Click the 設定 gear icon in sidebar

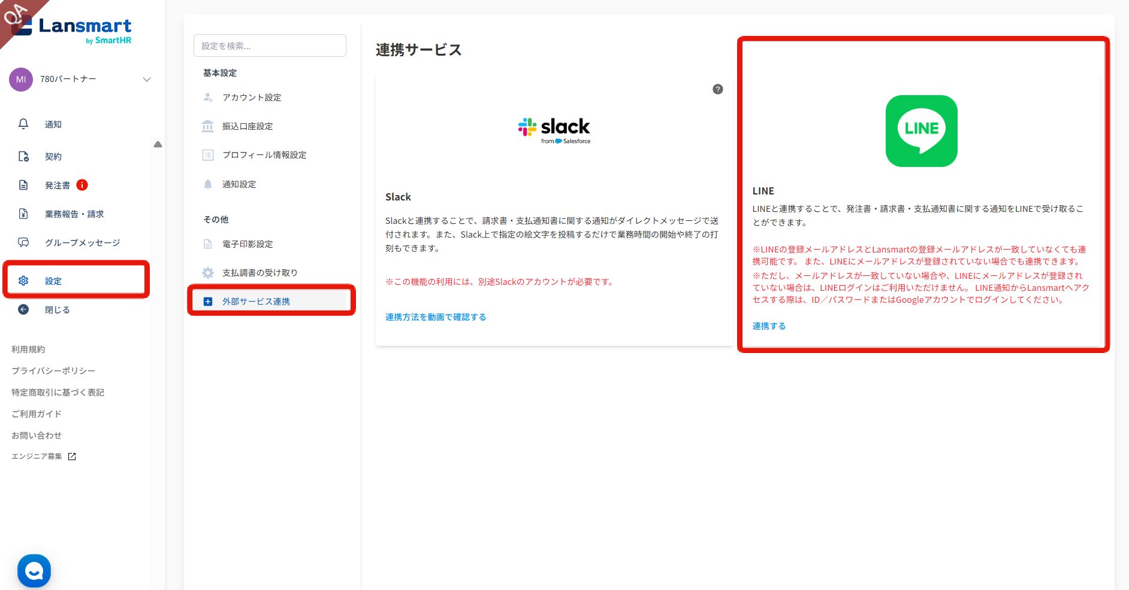[23, 281]
